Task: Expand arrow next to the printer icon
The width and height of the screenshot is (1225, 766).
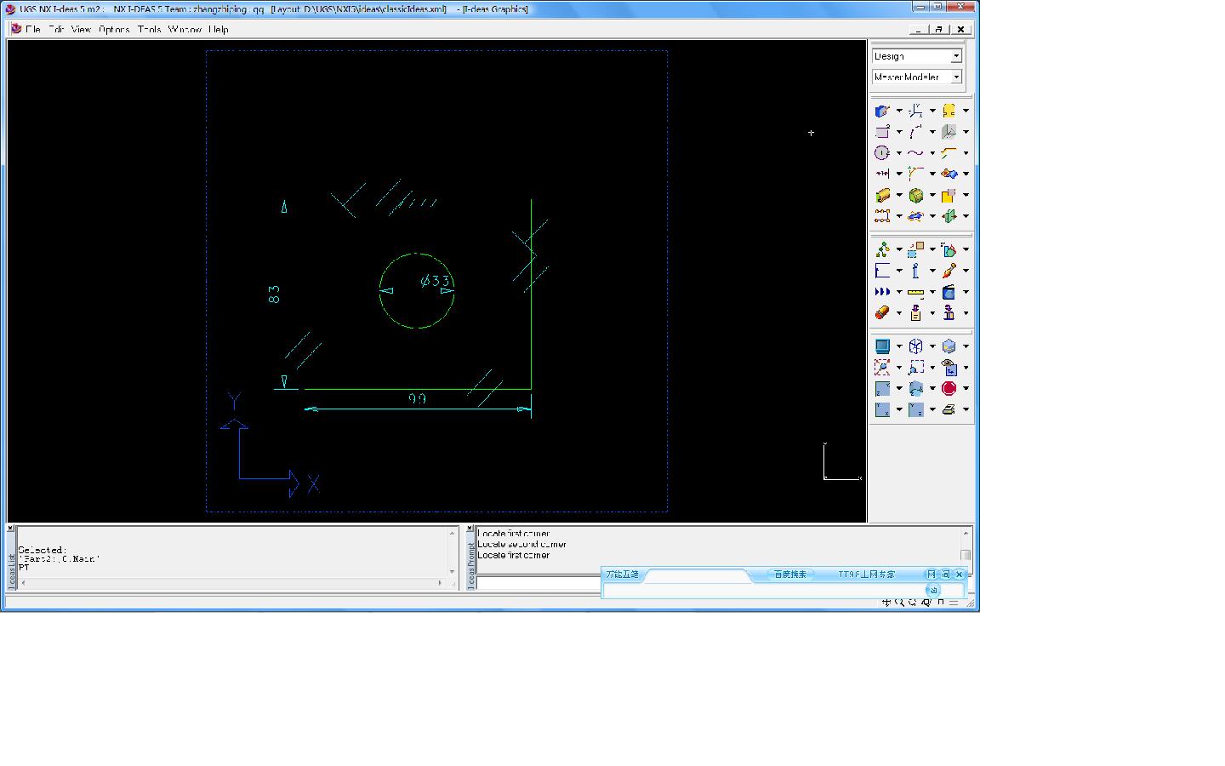Action: [x=966, y=409]
